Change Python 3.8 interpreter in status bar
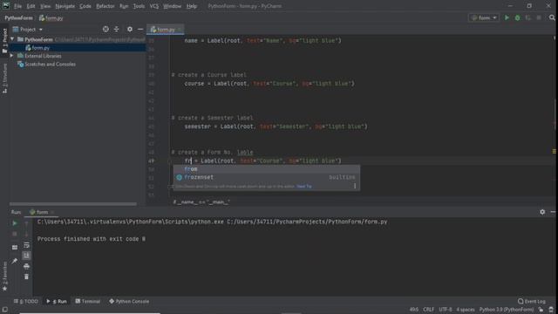558x314 pixels. pos(506,310)
